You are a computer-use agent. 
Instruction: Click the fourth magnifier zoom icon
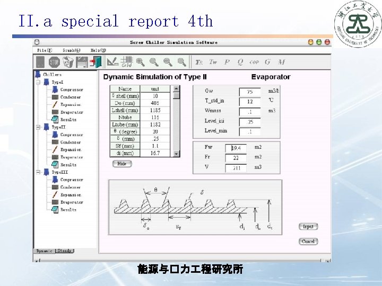click(x=182, y=62)
